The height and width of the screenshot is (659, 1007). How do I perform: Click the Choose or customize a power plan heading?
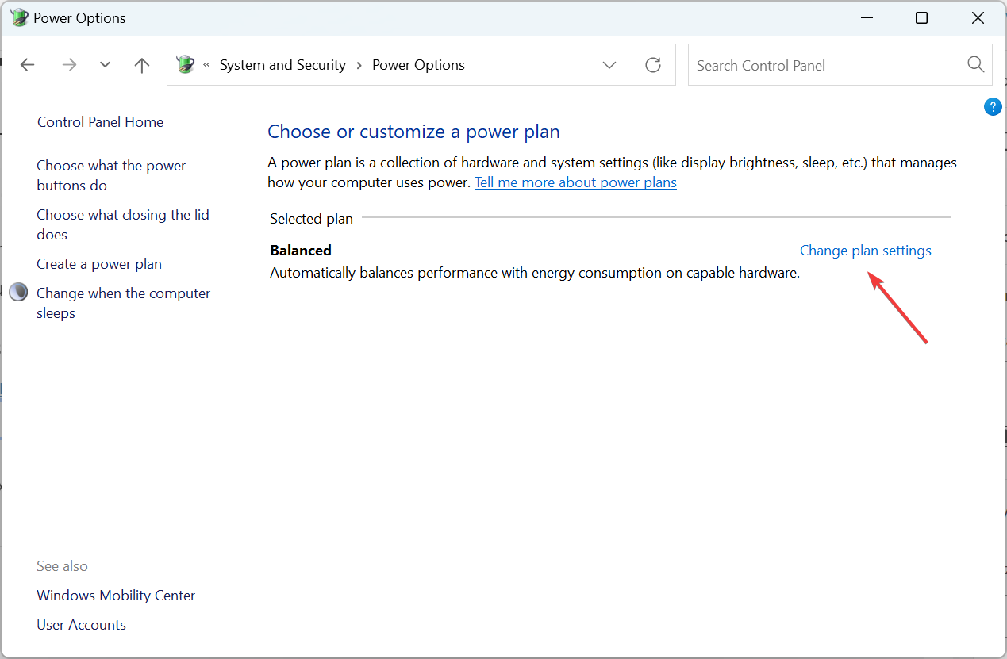[413, 132]
